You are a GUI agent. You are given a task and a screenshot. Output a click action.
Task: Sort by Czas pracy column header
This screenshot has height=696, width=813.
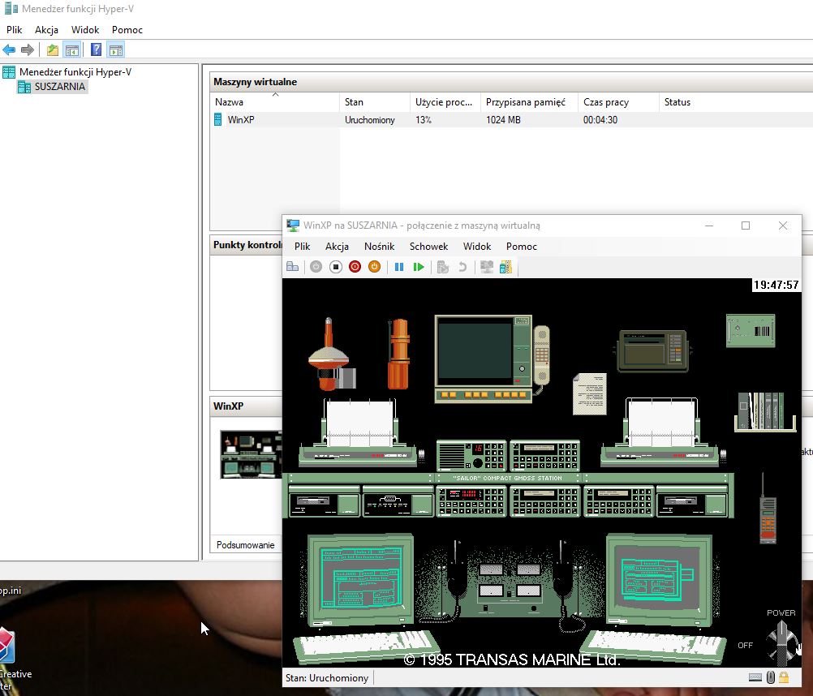[x=618, y=102]
